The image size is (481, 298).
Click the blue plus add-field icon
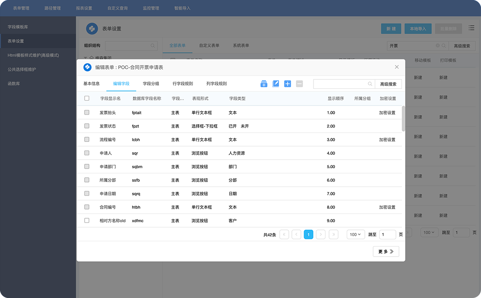click(x=288, y=84)
